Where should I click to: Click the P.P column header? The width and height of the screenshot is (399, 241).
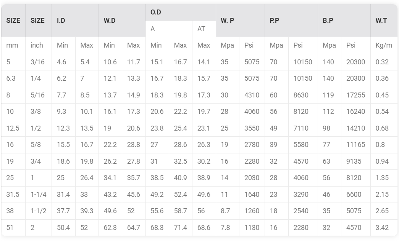tap(291, 21)
